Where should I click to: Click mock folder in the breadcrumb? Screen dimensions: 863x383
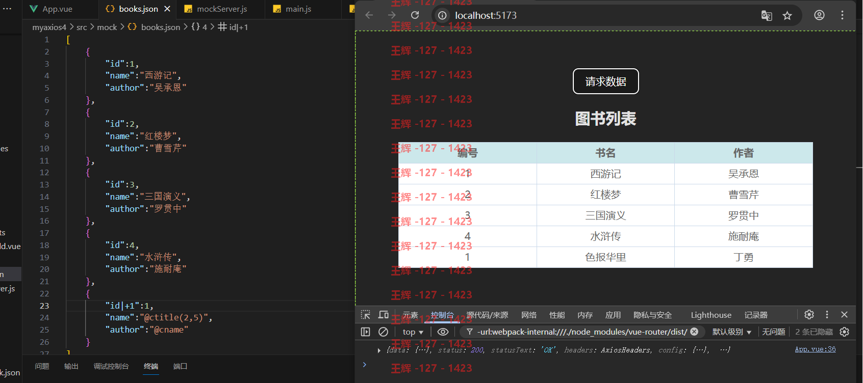tap(107, 27)
